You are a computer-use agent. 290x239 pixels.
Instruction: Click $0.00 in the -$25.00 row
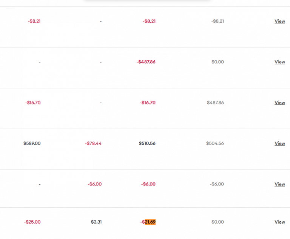[x=217, y=222]
